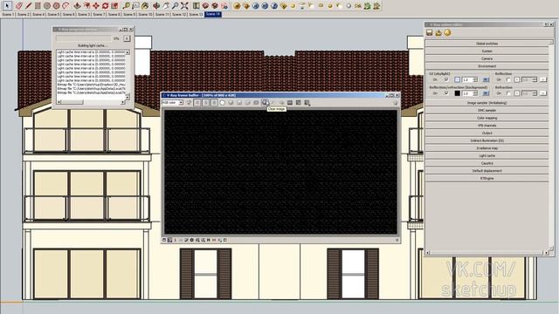Click the first V-Ray gold sphere icon
Image resolution: width=559 pixels, height=314 pixels.
click(237, 6)
